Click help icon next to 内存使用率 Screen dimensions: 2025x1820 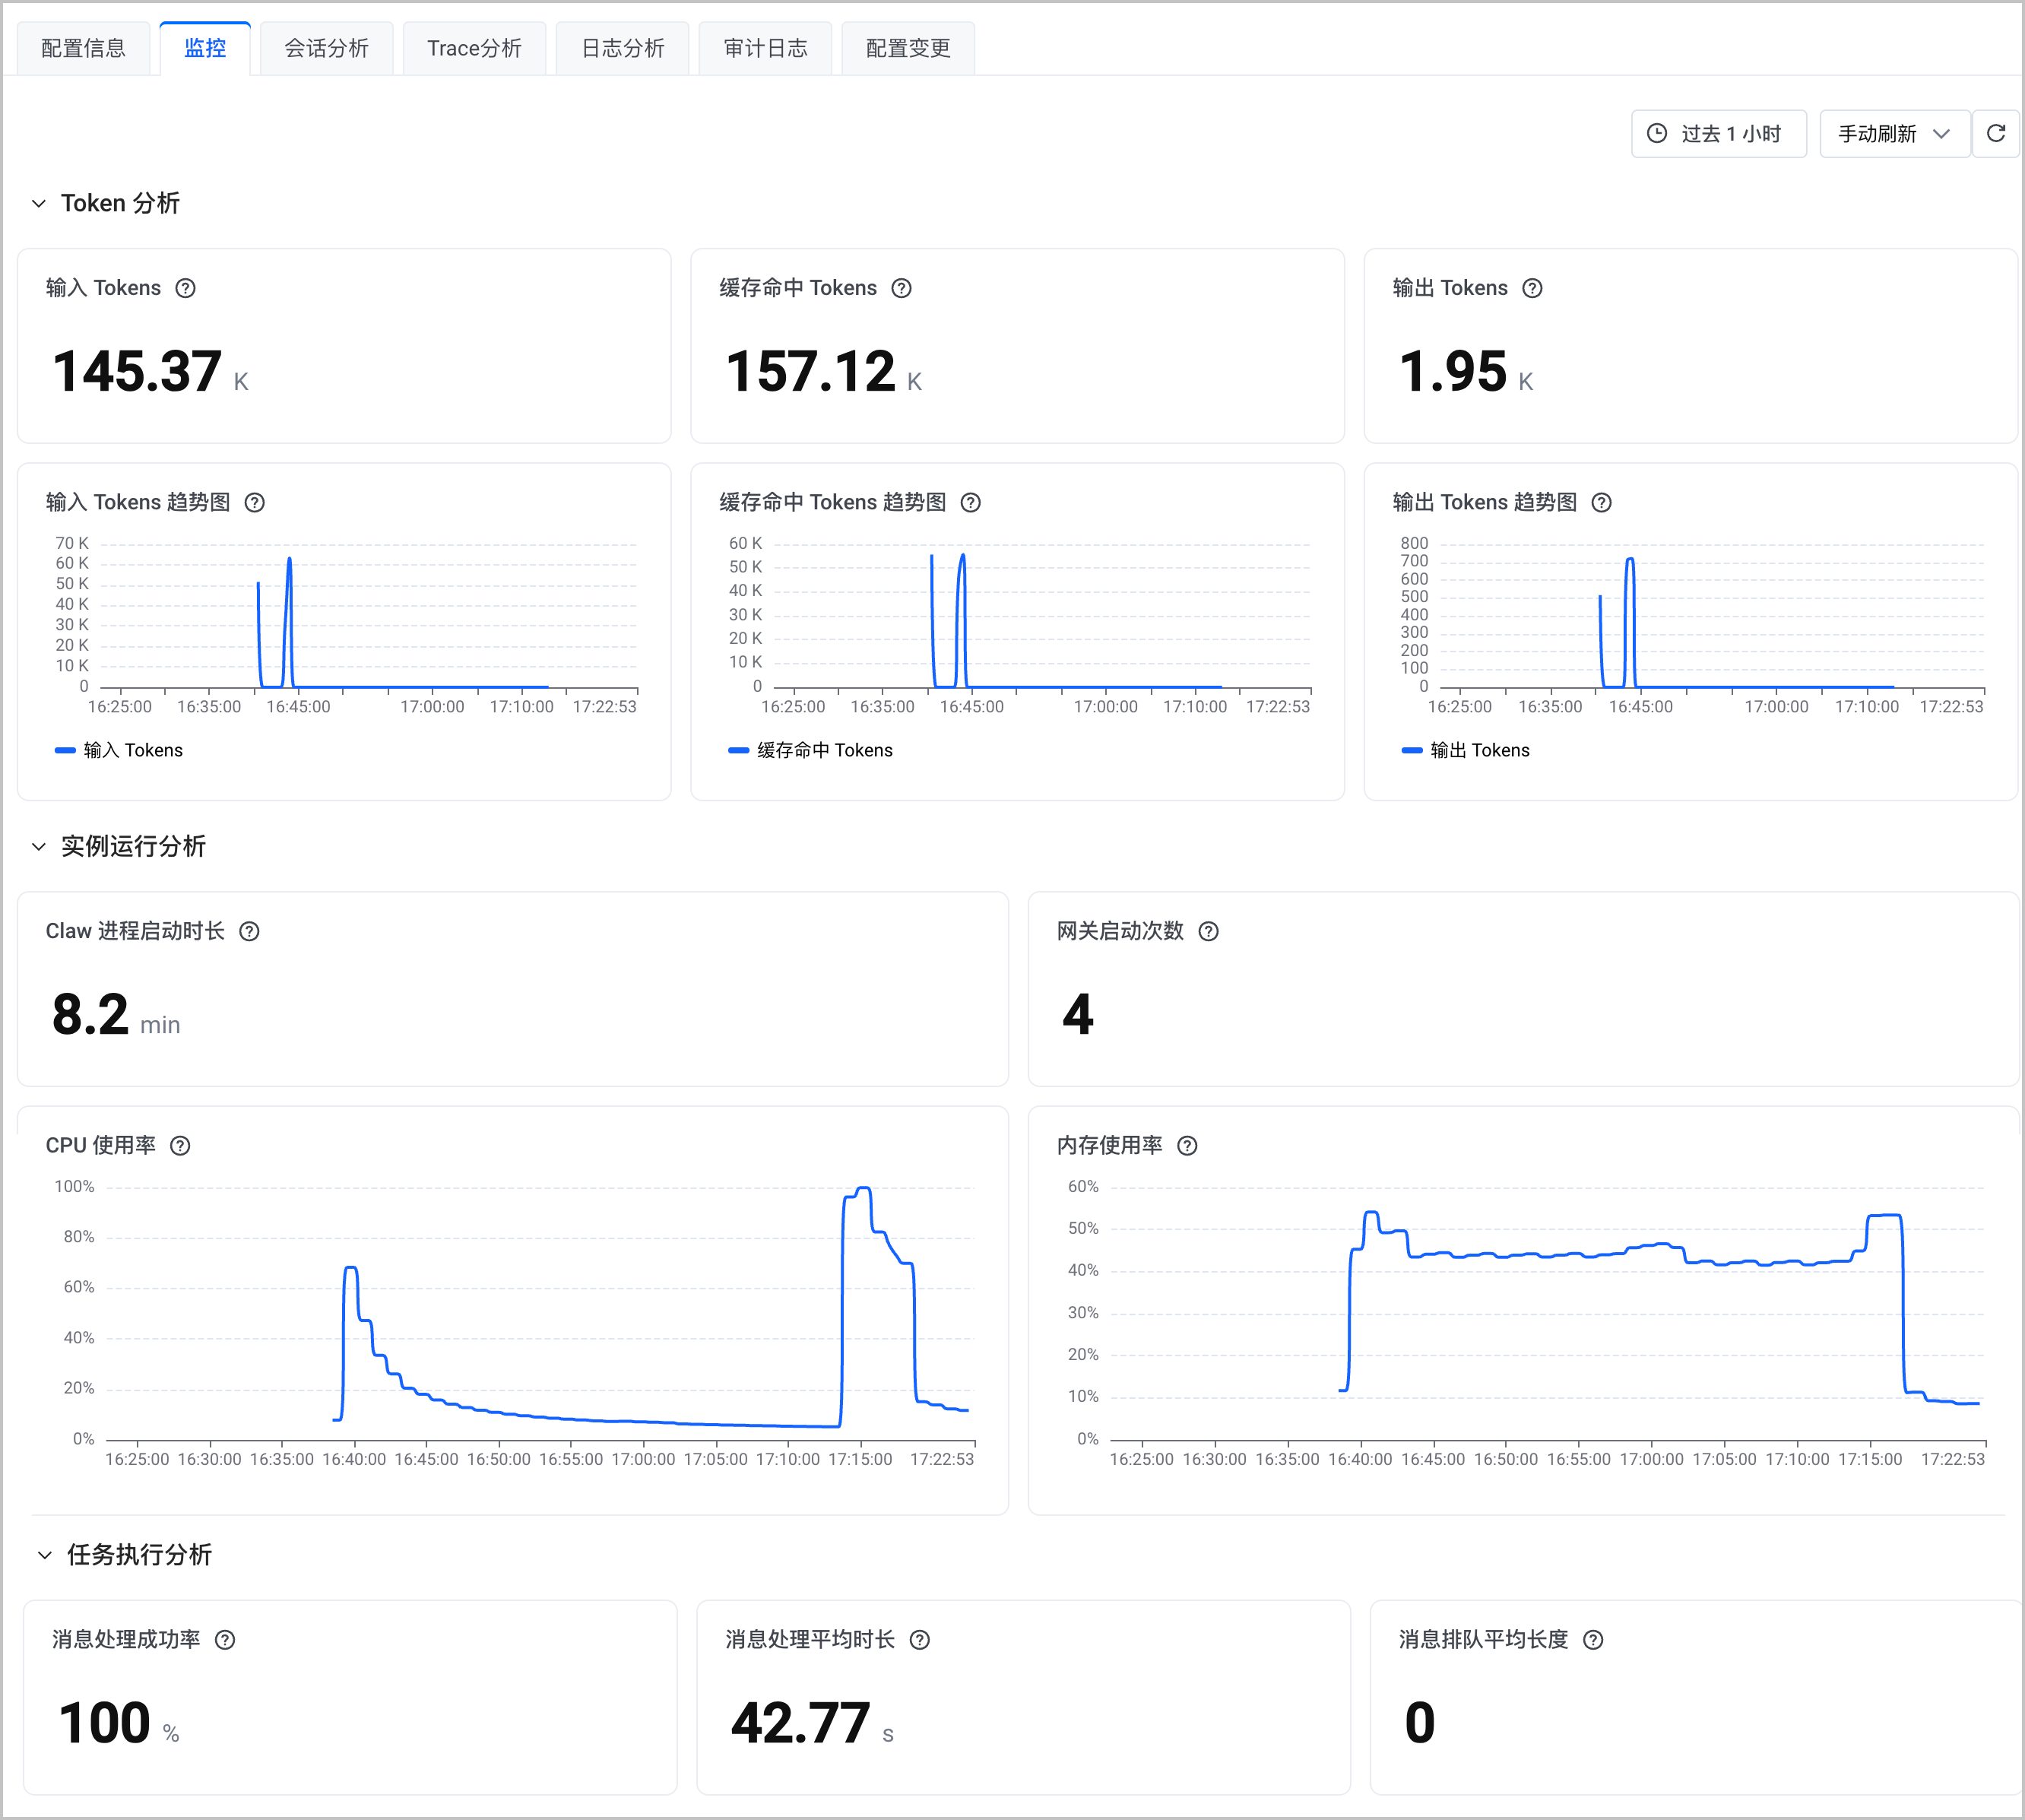point(1187,1145)
